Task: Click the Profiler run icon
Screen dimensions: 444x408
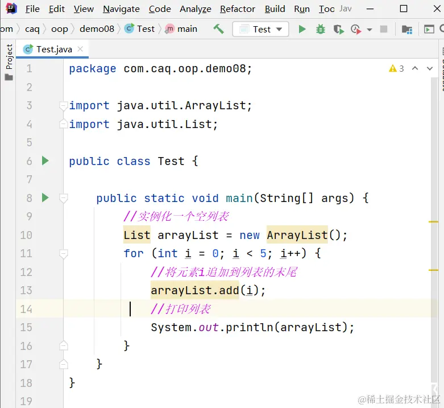Action: tap(356, 29)
